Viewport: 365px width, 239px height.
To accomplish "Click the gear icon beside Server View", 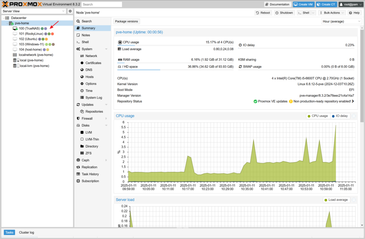I will click(x=70, y=11).
